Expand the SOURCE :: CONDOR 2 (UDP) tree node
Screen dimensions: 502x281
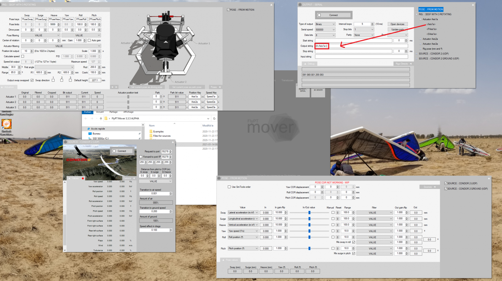point(417,54)
